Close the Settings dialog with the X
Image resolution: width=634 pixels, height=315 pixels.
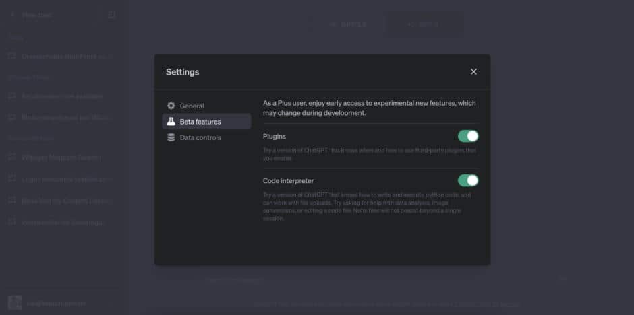pyautogui.click(x=473, y=71)
